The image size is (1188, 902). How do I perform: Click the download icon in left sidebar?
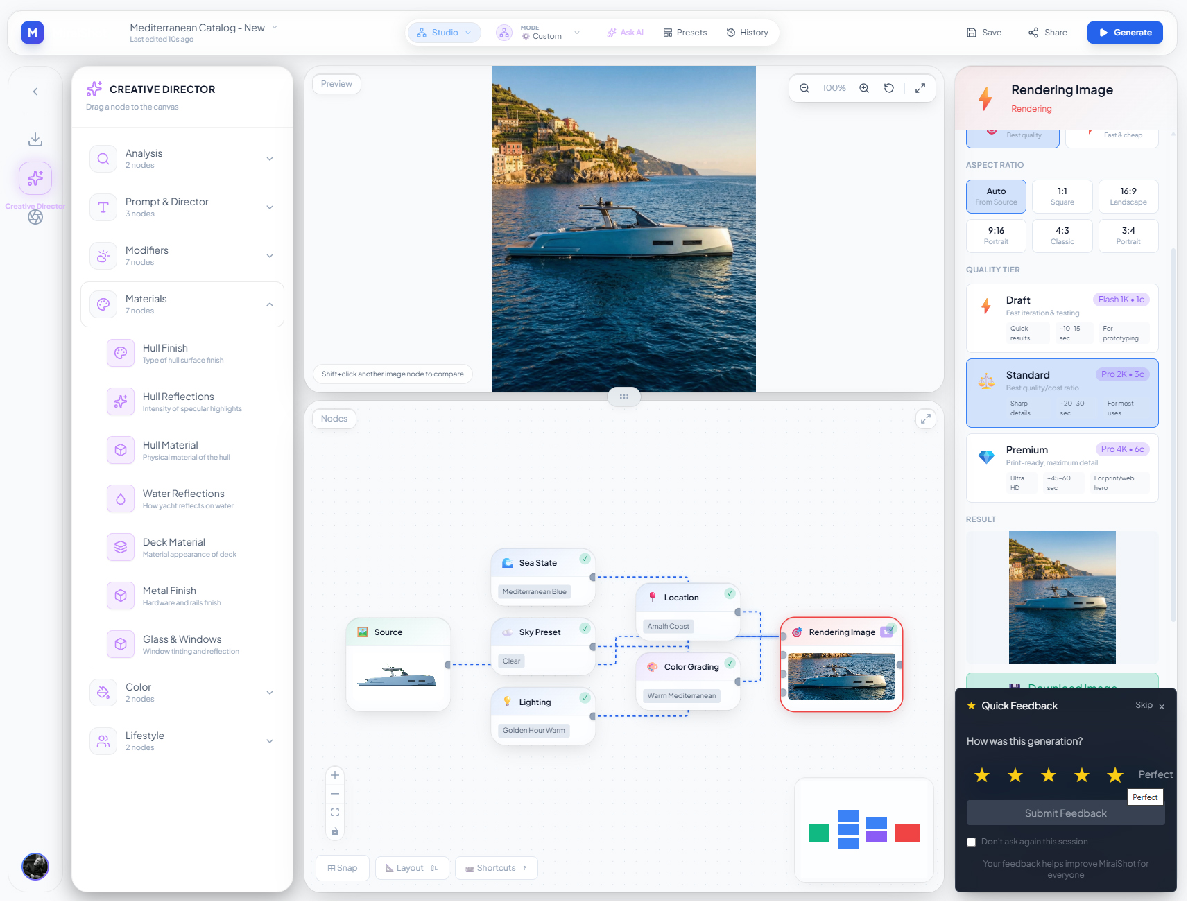35,139
